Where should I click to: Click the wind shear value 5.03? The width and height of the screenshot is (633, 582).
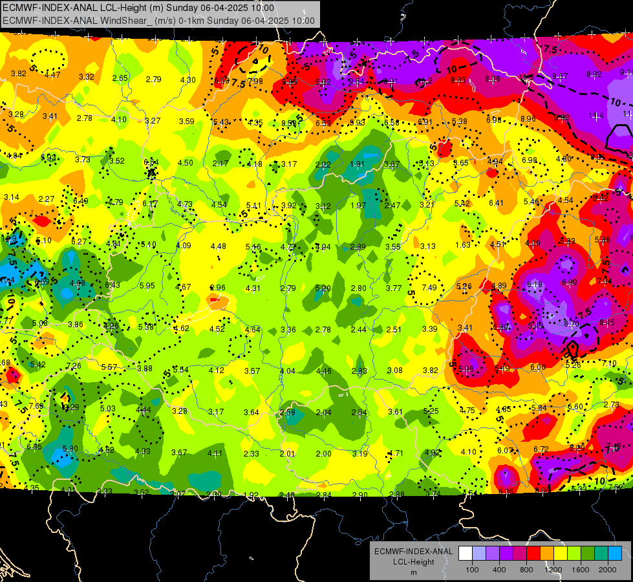[108, 408]
